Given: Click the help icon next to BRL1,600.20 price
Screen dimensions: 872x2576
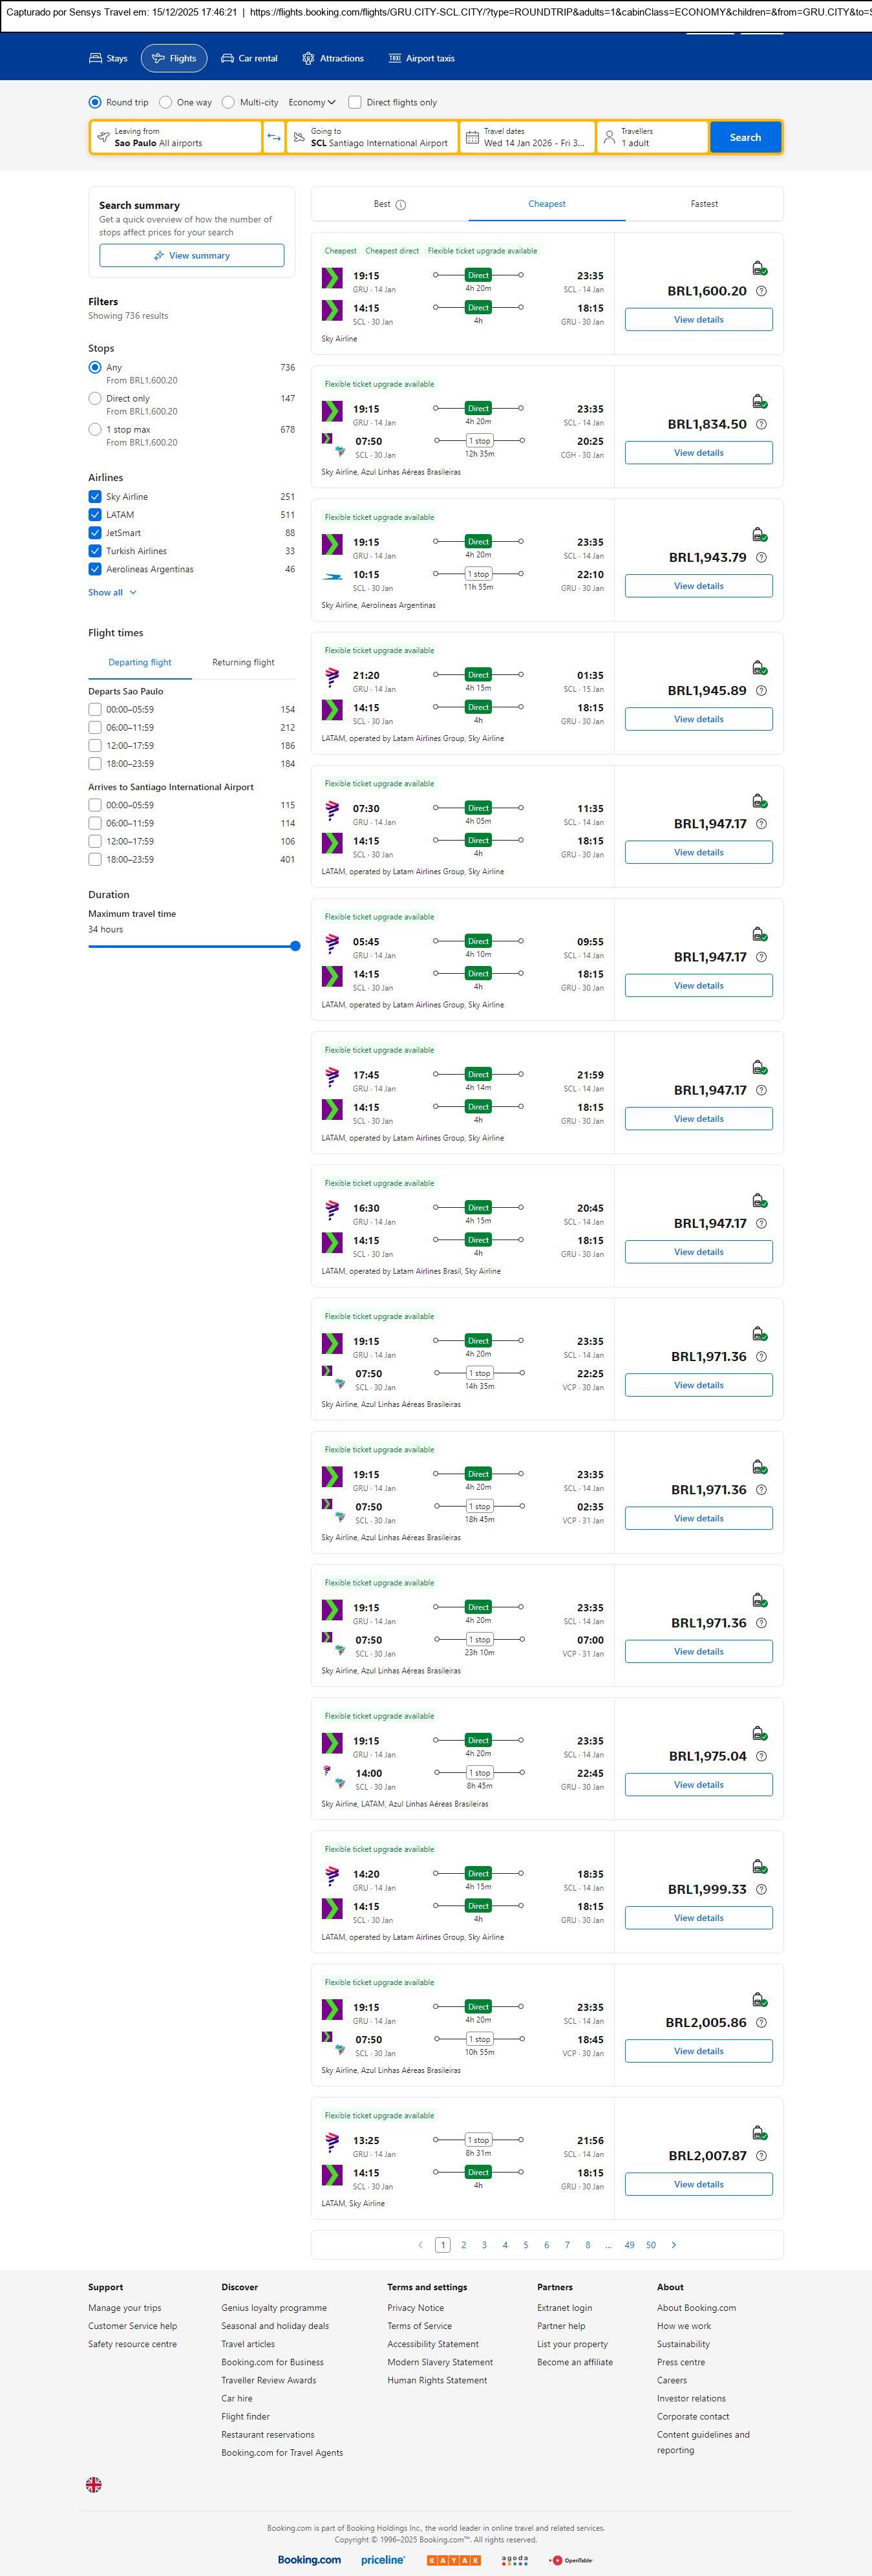Looking at the screenshot, I should [x=761, y=291].
